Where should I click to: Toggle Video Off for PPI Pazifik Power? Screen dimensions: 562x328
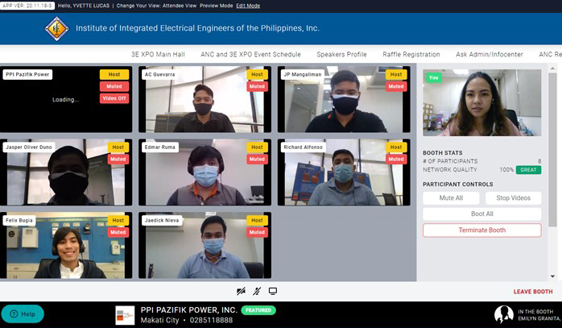coord(114,99)
